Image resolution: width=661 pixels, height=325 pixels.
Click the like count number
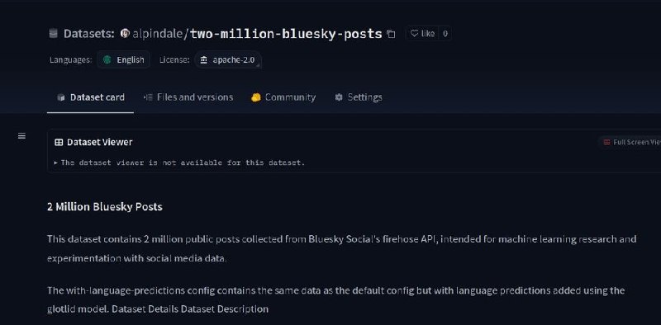[x=445, y=33]
